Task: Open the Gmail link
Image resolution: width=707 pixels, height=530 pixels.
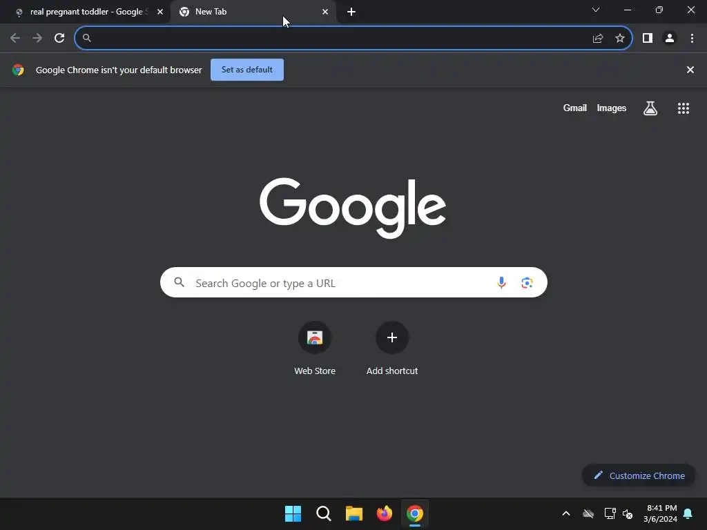Action: [574, 108]
